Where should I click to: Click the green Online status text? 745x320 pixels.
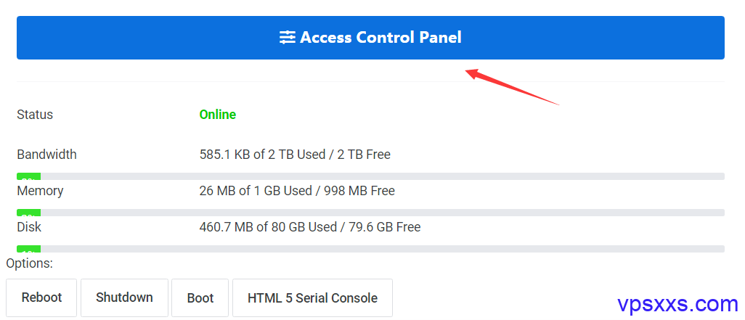pos(218,115)
